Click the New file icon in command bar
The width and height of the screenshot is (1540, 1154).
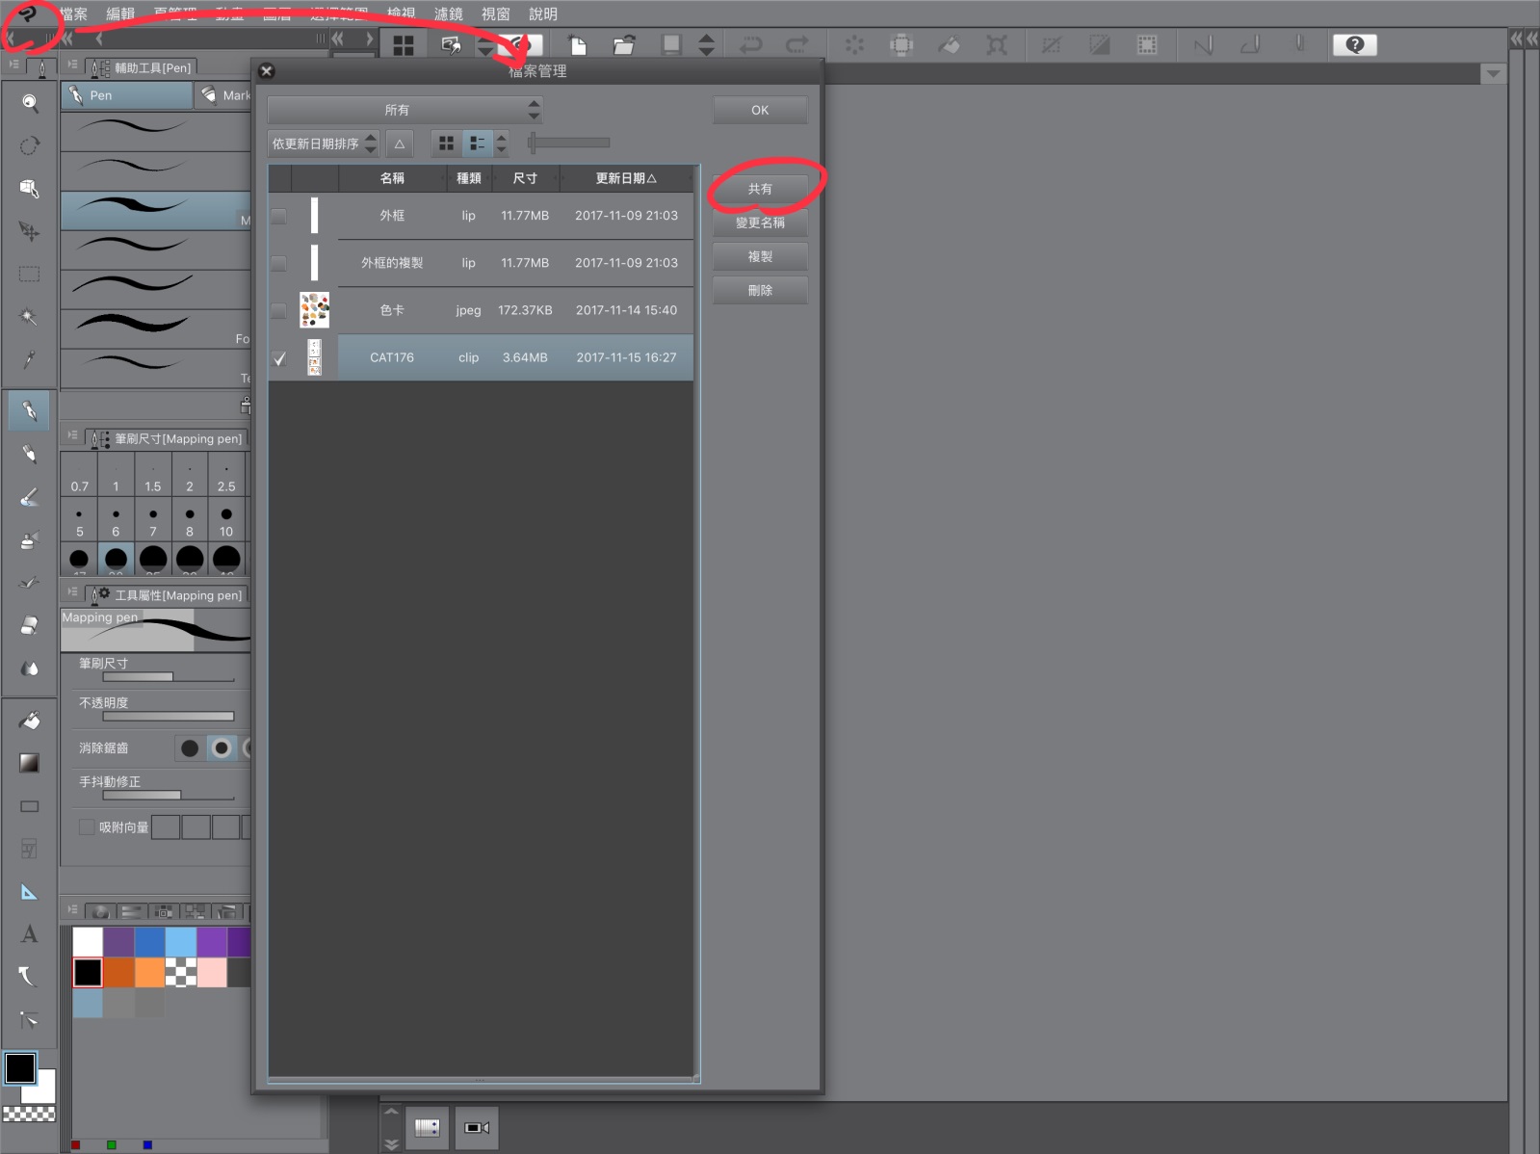(578, 44)
